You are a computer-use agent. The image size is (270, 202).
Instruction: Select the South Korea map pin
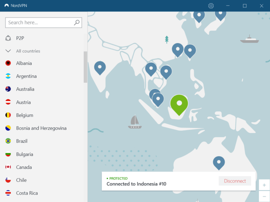click(x=199, y=16)
